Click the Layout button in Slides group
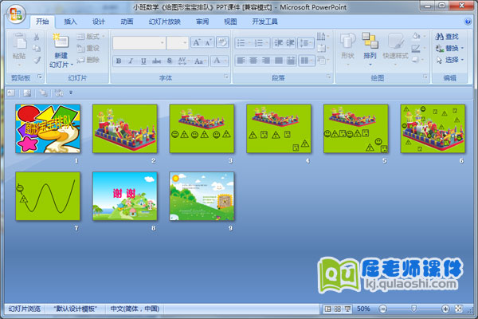The height and width of the screenshot is (319, 478). 90,37
